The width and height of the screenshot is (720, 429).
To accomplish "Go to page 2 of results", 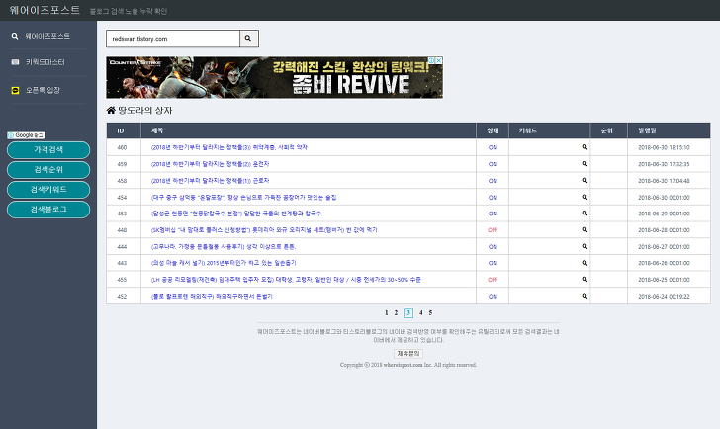I will point(396,313).
